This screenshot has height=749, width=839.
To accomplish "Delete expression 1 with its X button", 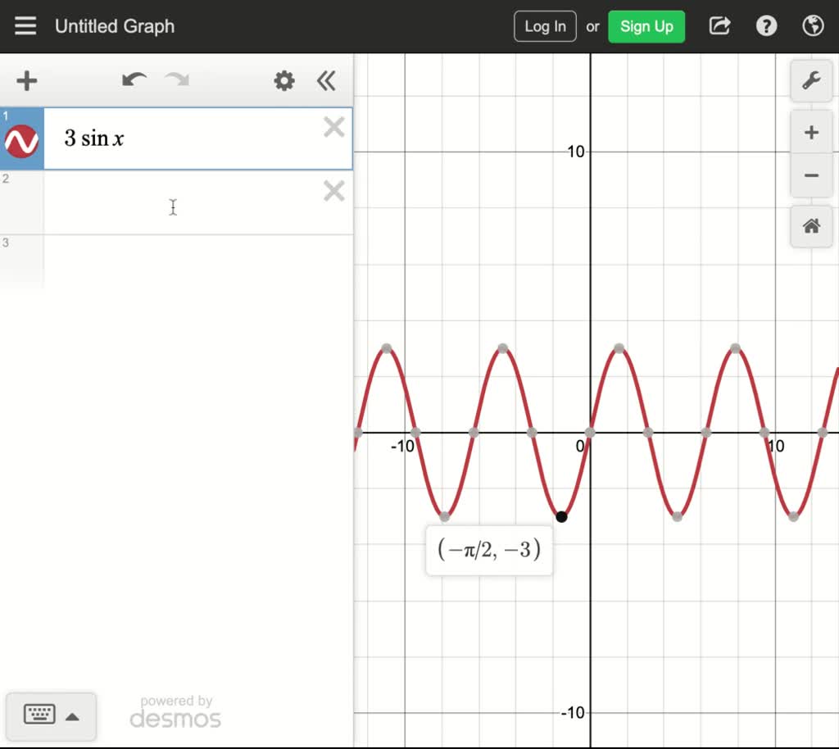I will [x=333, y=127].
